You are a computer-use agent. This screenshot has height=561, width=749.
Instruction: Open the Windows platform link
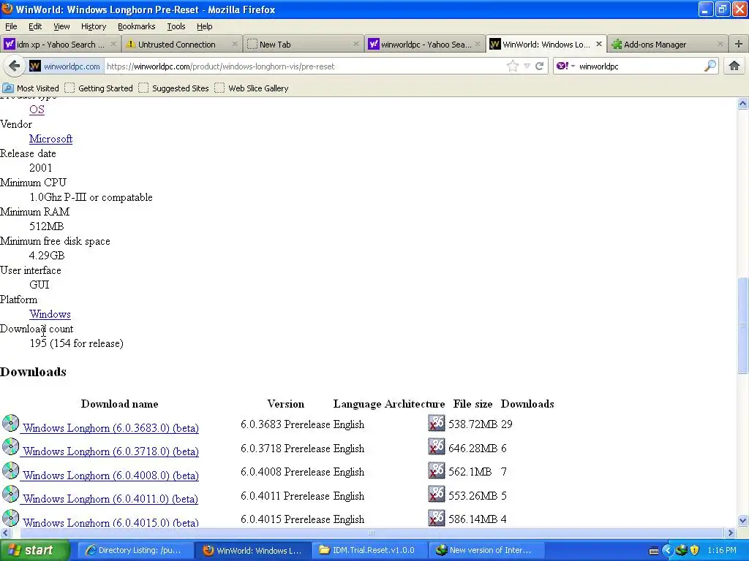pos(50,314)
